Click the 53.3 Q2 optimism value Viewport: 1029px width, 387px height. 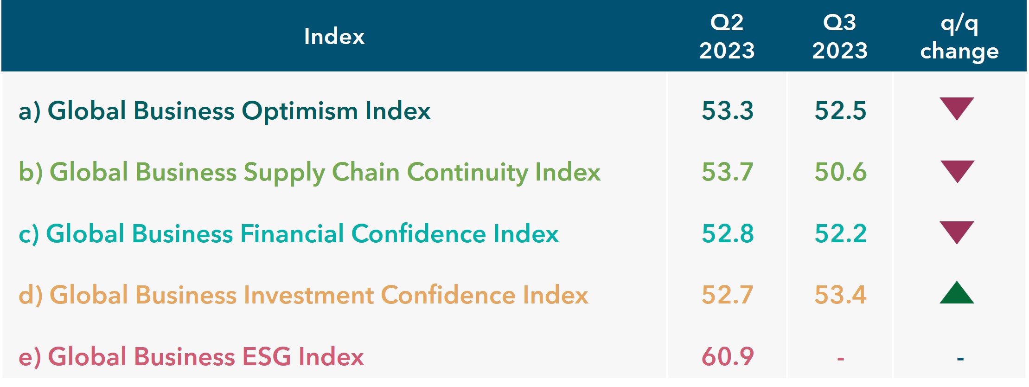728,110
